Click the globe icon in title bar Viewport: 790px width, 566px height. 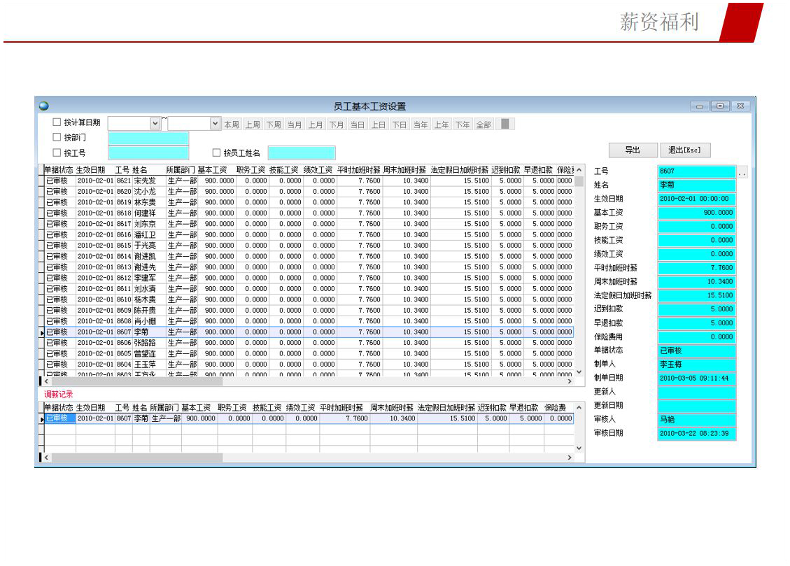[x=44, y=106]
